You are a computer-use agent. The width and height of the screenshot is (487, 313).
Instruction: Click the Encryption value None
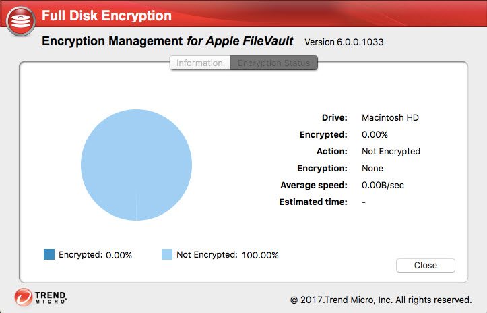[372, 168]
